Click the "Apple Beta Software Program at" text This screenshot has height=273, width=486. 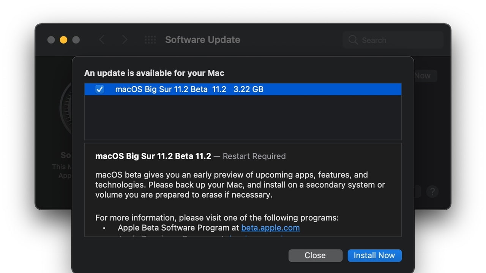click(x=178, y=228)
